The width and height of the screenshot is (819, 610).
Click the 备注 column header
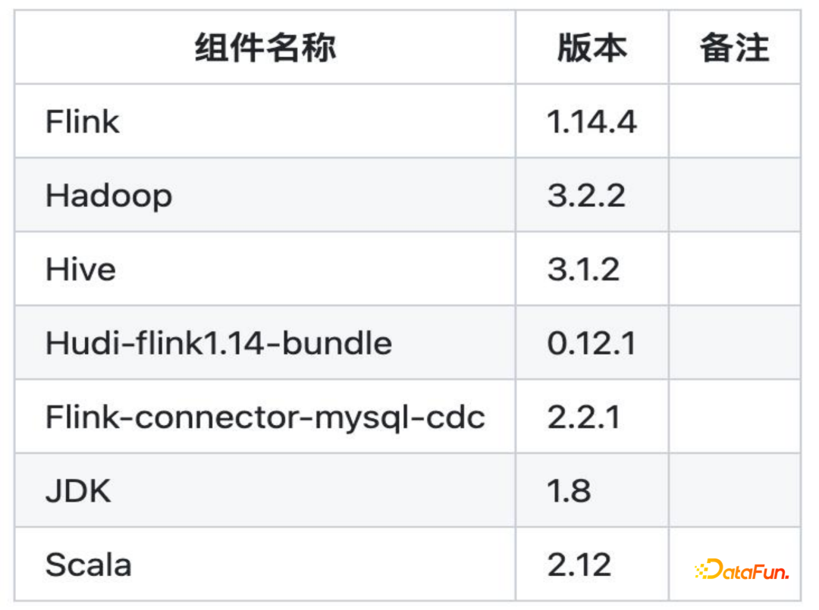734,48
